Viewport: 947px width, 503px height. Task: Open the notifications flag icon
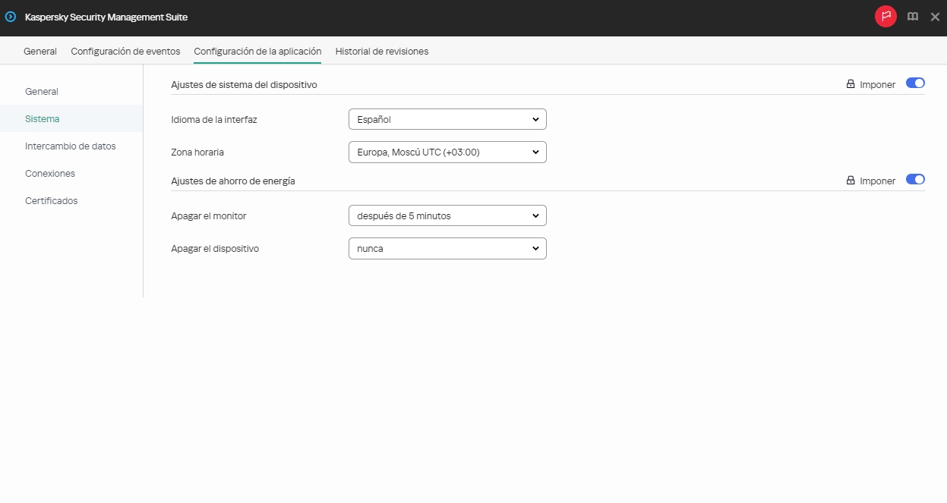(885, 16)
